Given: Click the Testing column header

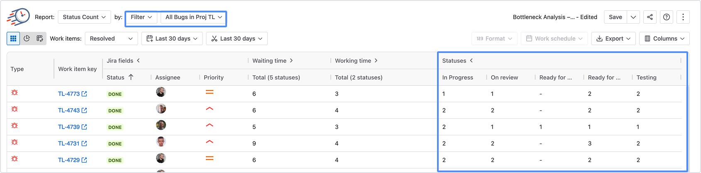Looking at the screenshot, I should click(x=647, y=77).
